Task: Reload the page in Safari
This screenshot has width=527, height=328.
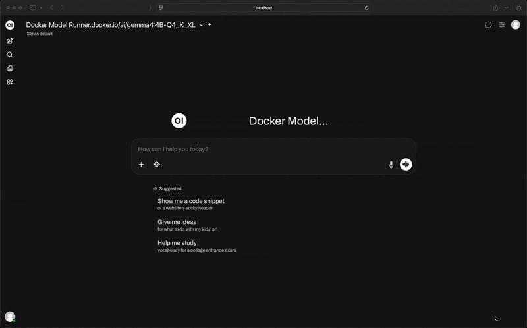Action: (x=366, y=8)
